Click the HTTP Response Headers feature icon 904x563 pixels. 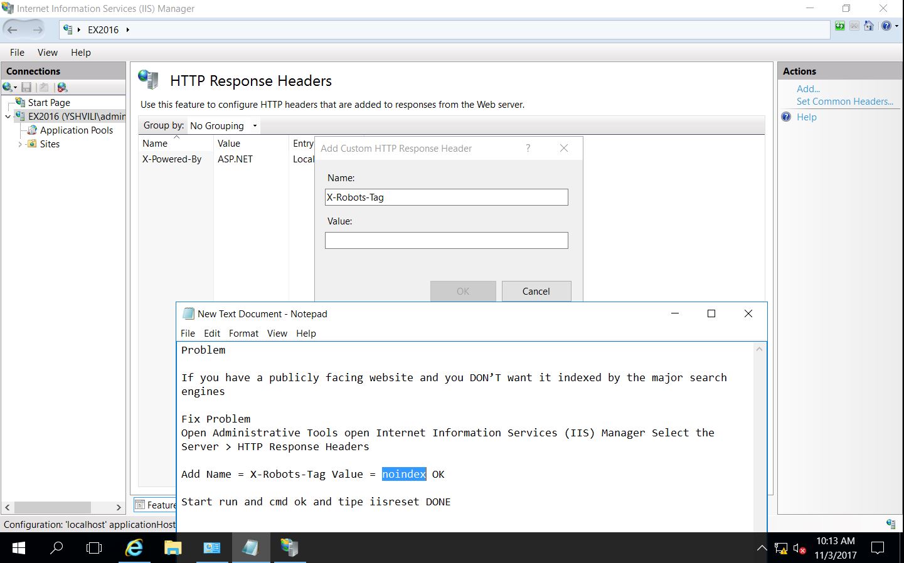tap(149, 80)
